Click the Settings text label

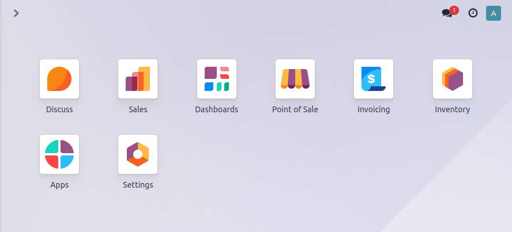click(x=138, y=185)
